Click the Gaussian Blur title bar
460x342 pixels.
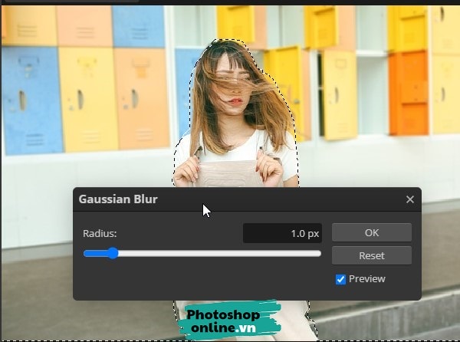[230, 199]
